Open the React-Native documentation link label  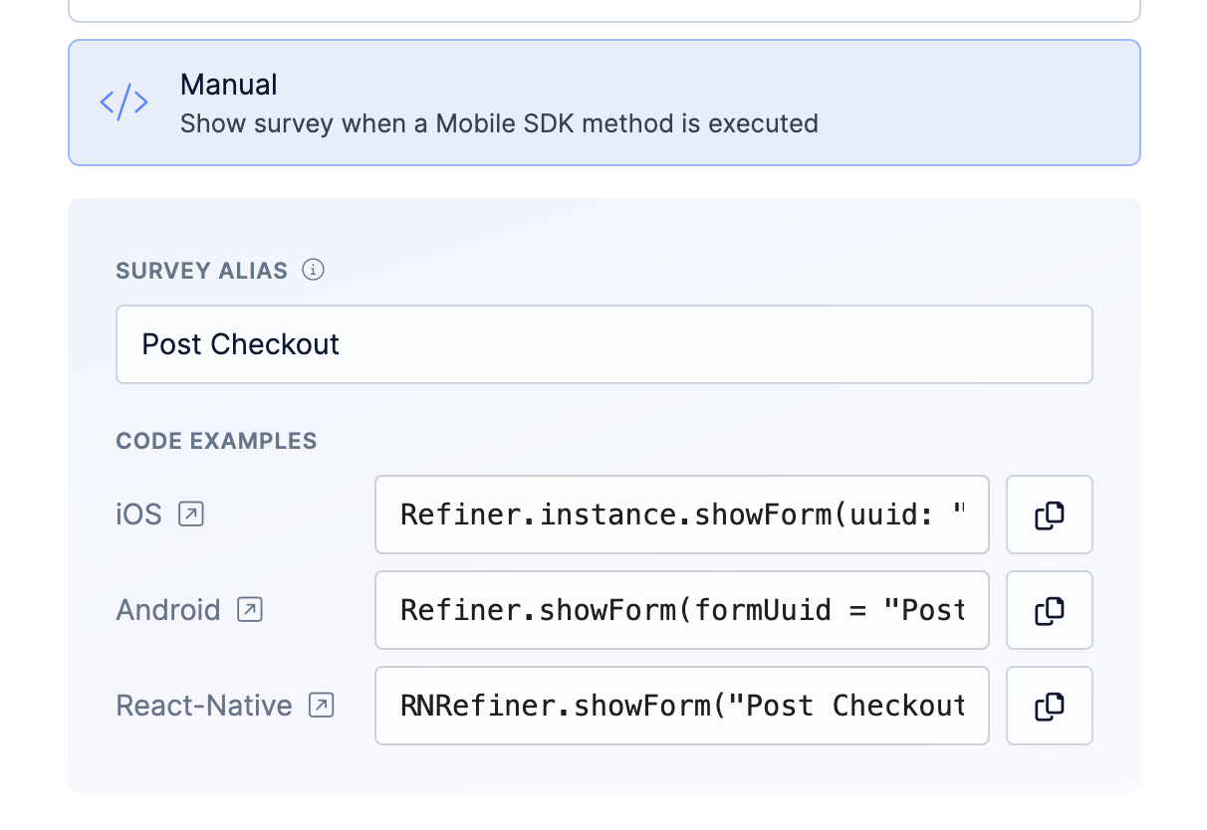coord(204,706)
